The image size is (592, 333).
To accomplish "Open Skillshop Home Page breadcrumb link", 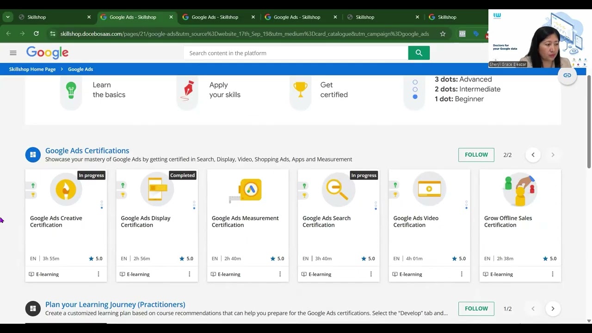I will (x=32, y=69).
